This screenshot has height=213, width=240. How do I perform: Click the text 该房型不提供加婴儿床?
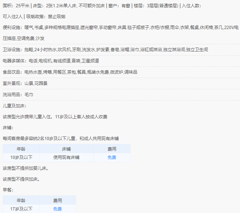pos(26,168)
